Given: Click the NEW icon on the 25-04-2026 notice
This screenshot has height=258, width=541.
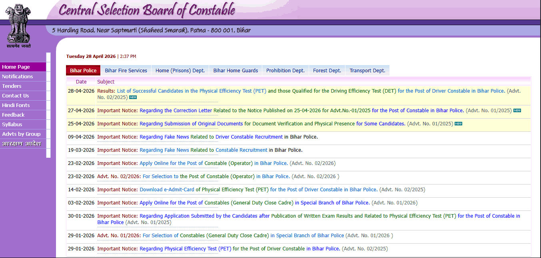Looking at the screenshot, I should (458, 124).
